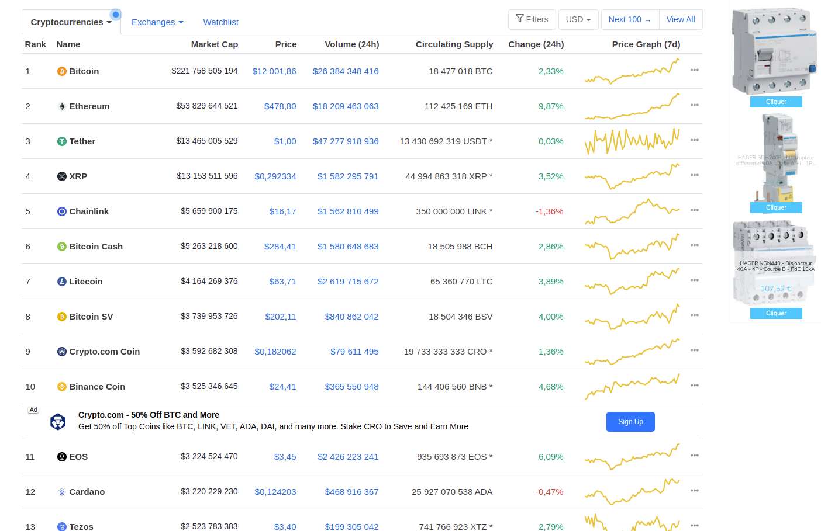Click the Cardano logo icon

click(x=62, y=492)
